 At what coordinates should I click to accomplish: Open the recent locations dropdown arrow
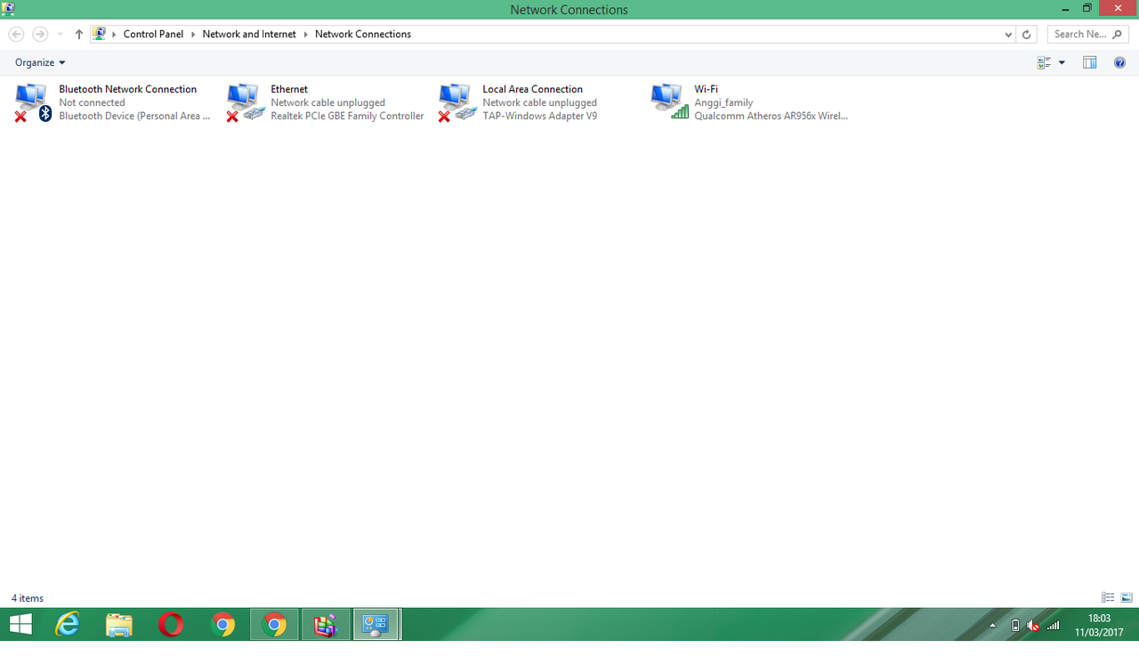[61, 34]
